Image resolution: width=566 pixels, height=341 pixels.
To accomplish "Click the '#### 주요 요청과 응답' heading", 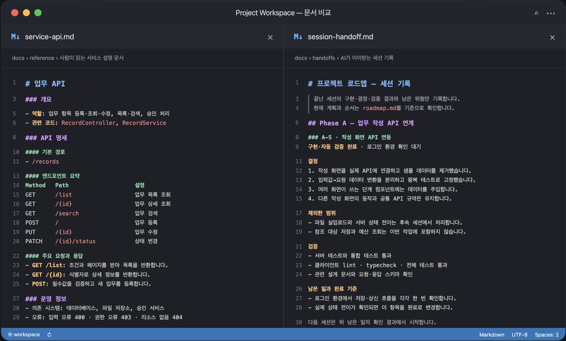I will (x=54, y=256).
